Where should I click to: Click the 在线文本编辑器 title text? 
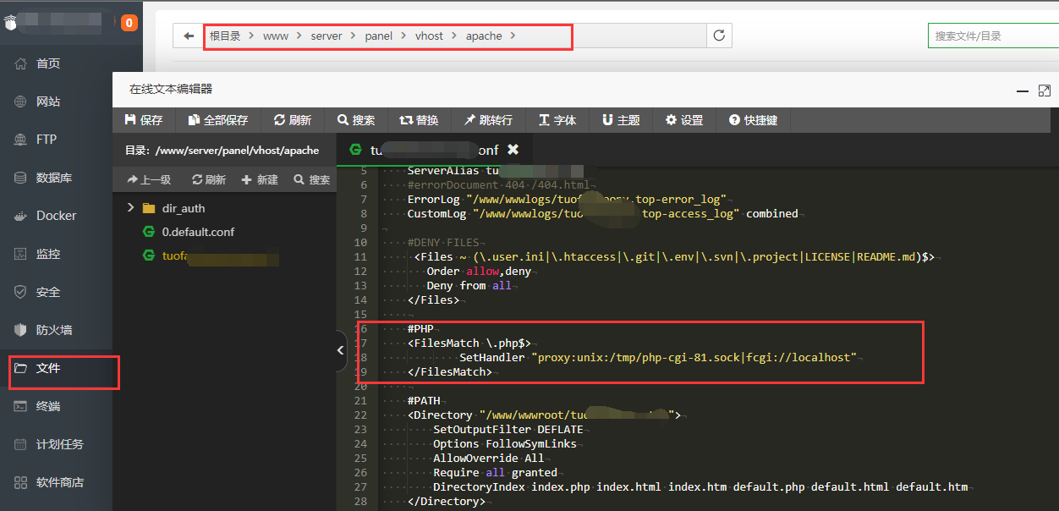tap(171, 89)
